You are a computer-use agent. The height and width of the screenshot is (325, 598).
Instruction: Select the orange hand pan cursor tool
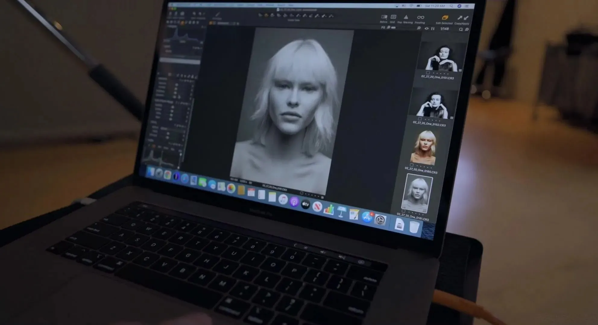point(266,15)
